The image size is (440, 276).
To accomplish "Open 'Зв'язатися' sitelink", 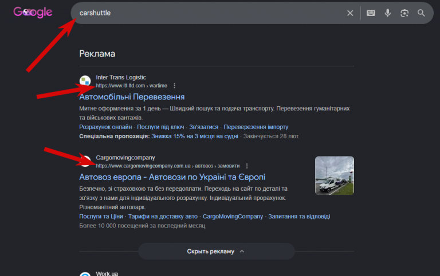I will pos(204,127).
